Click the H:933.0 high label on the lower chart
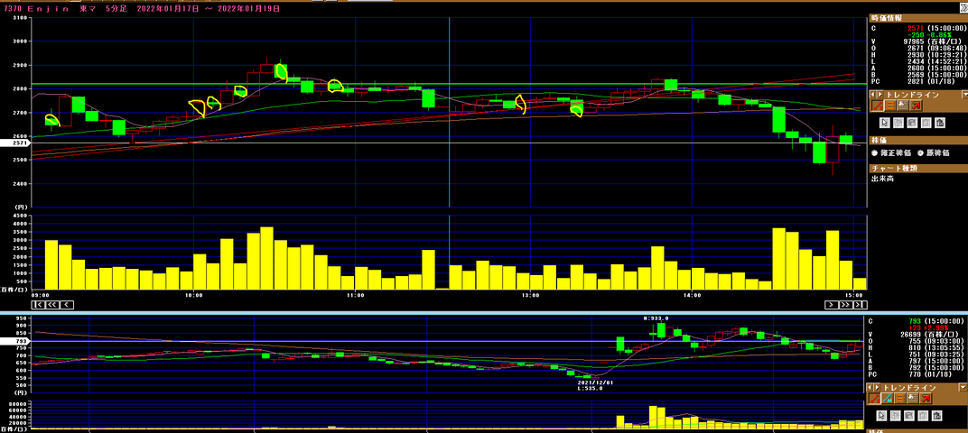Screen dimensions: 968x433 pos(656,318)
